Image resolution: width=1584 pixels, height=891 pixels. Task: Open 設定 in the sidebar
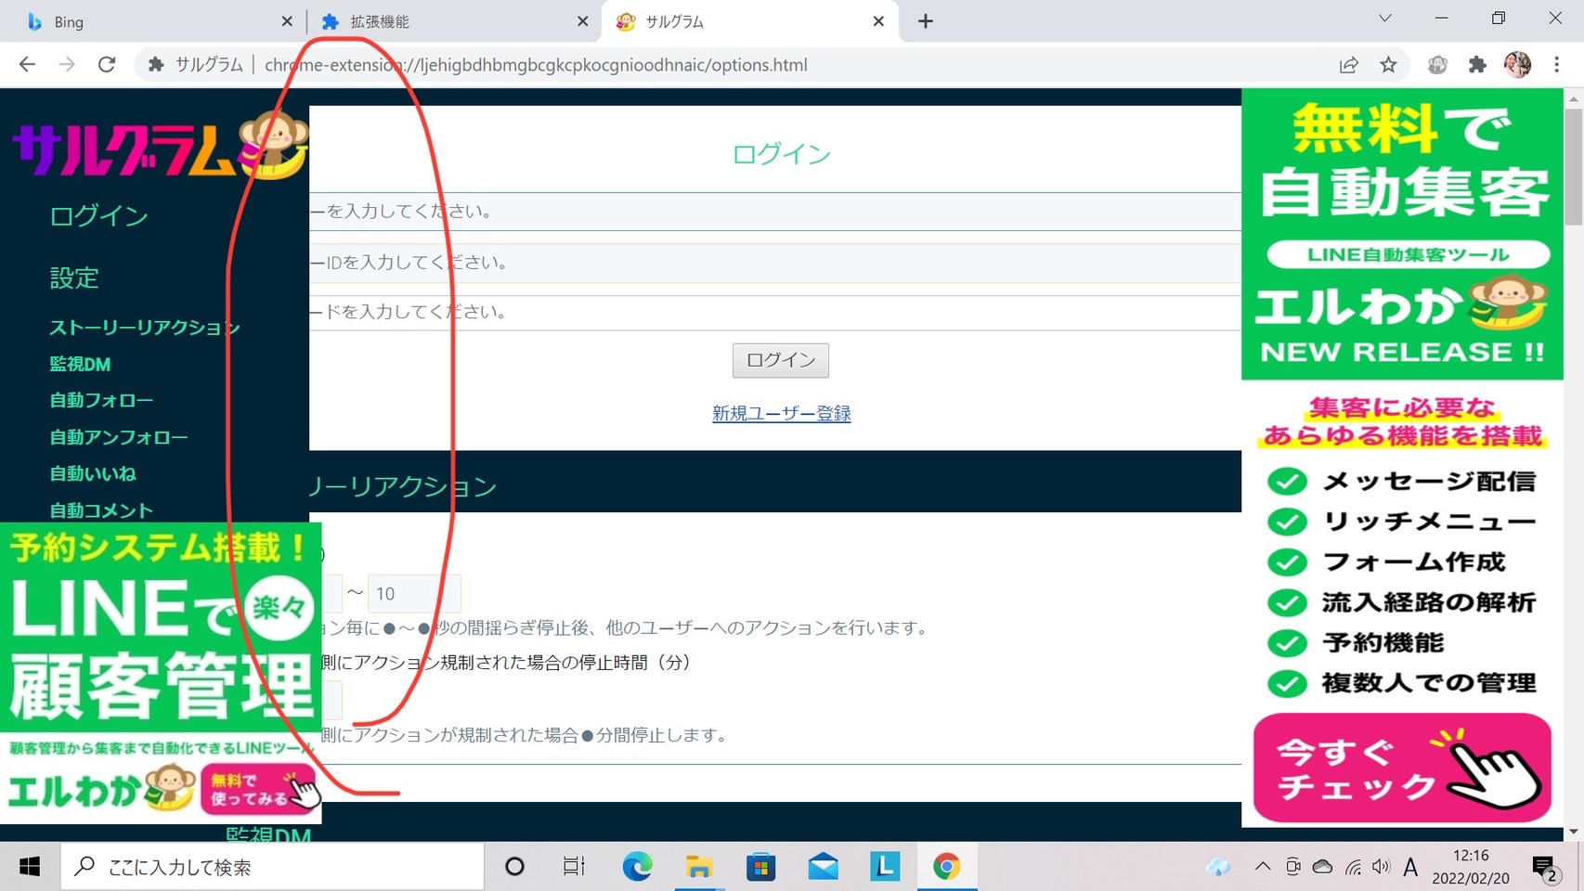click(x=73, y=278)
